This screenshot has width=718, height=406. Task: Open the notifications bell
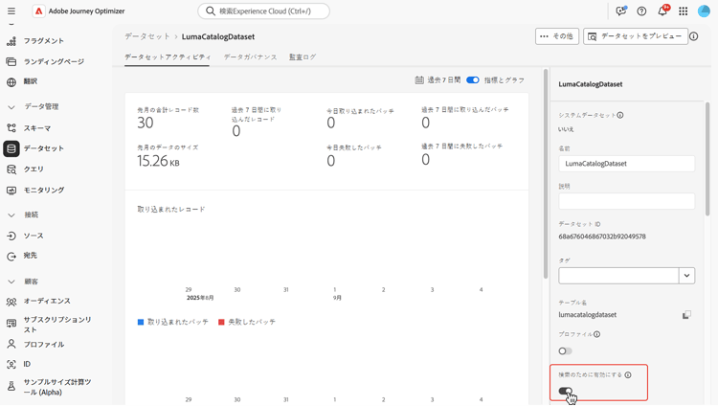[662, 11]
